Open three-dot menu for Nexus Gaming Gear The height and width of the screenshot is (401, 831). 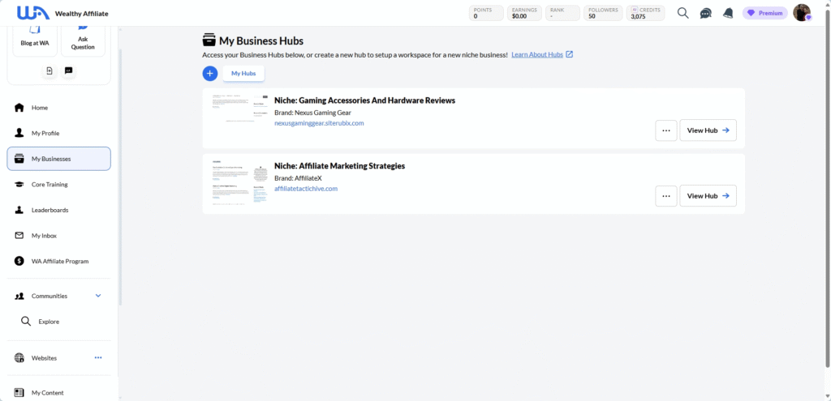[x=666, y=130]
